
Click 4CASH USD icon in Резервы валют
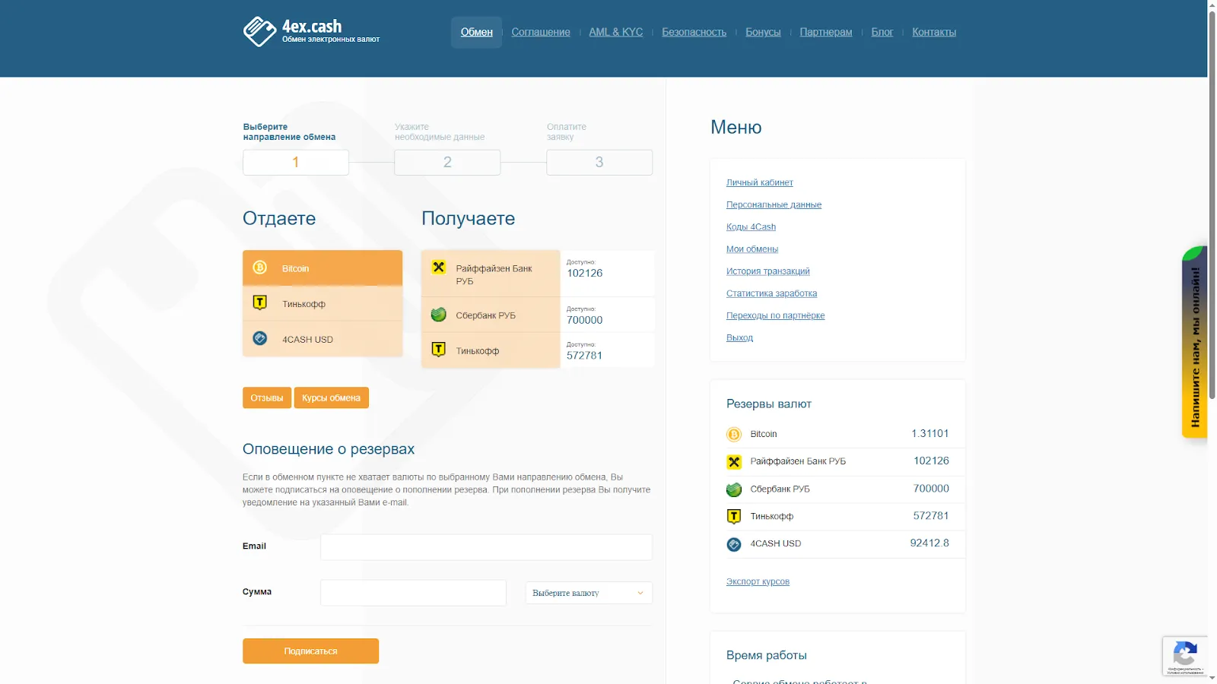[x=734, y=544]
